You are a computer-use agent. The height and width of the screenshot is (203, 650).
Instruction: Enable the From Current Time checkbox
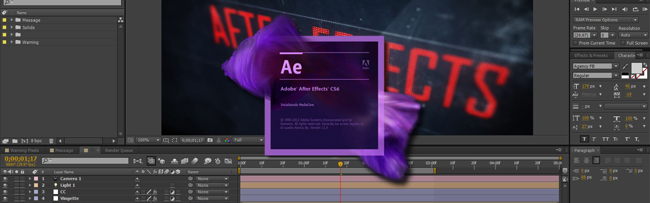click(575, 43)
